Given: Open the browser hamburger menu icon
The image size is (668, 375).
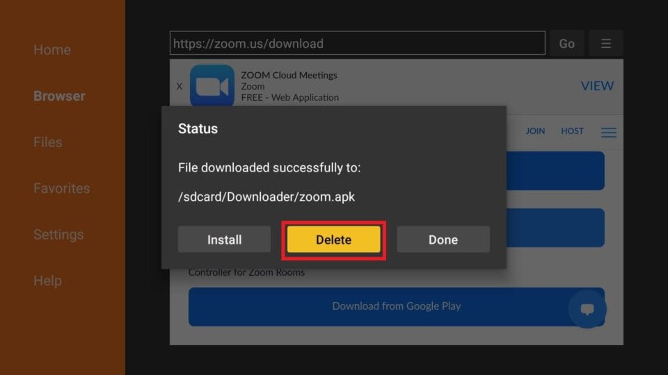Looking at the screenshot, I should point(606,43).
